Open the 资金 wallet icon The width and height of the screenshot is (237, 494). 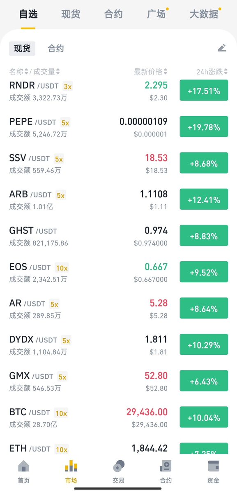[x=214, y=466]
